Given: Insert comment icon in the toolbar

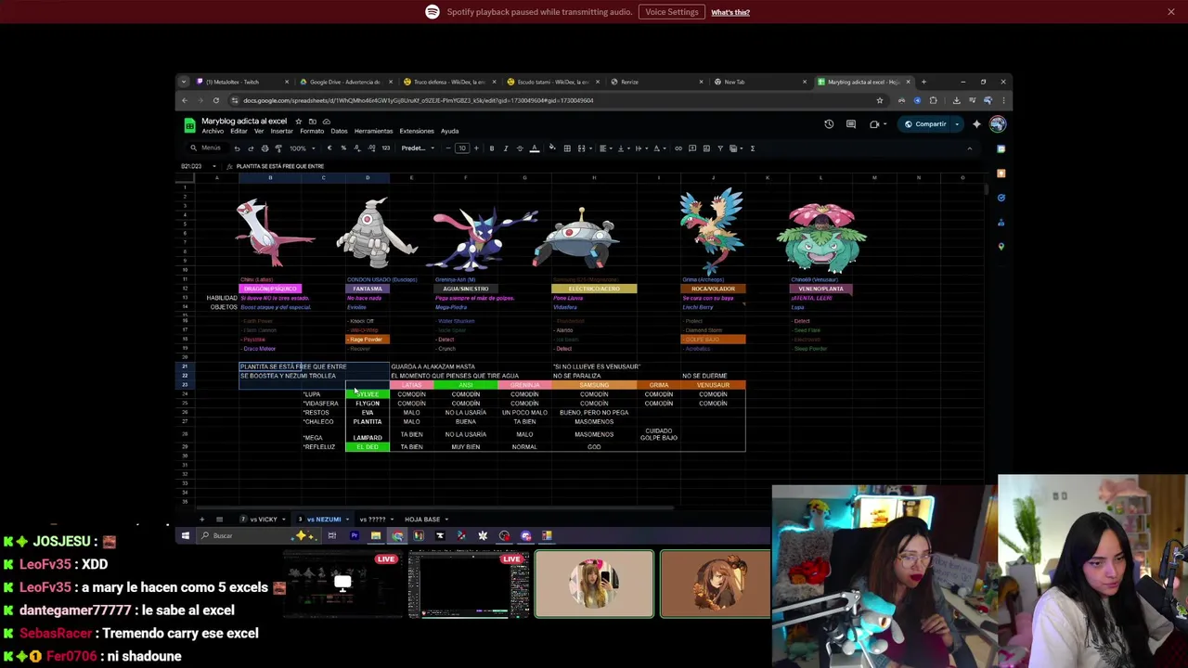Looking at the screenshot, I should point(692,148).
